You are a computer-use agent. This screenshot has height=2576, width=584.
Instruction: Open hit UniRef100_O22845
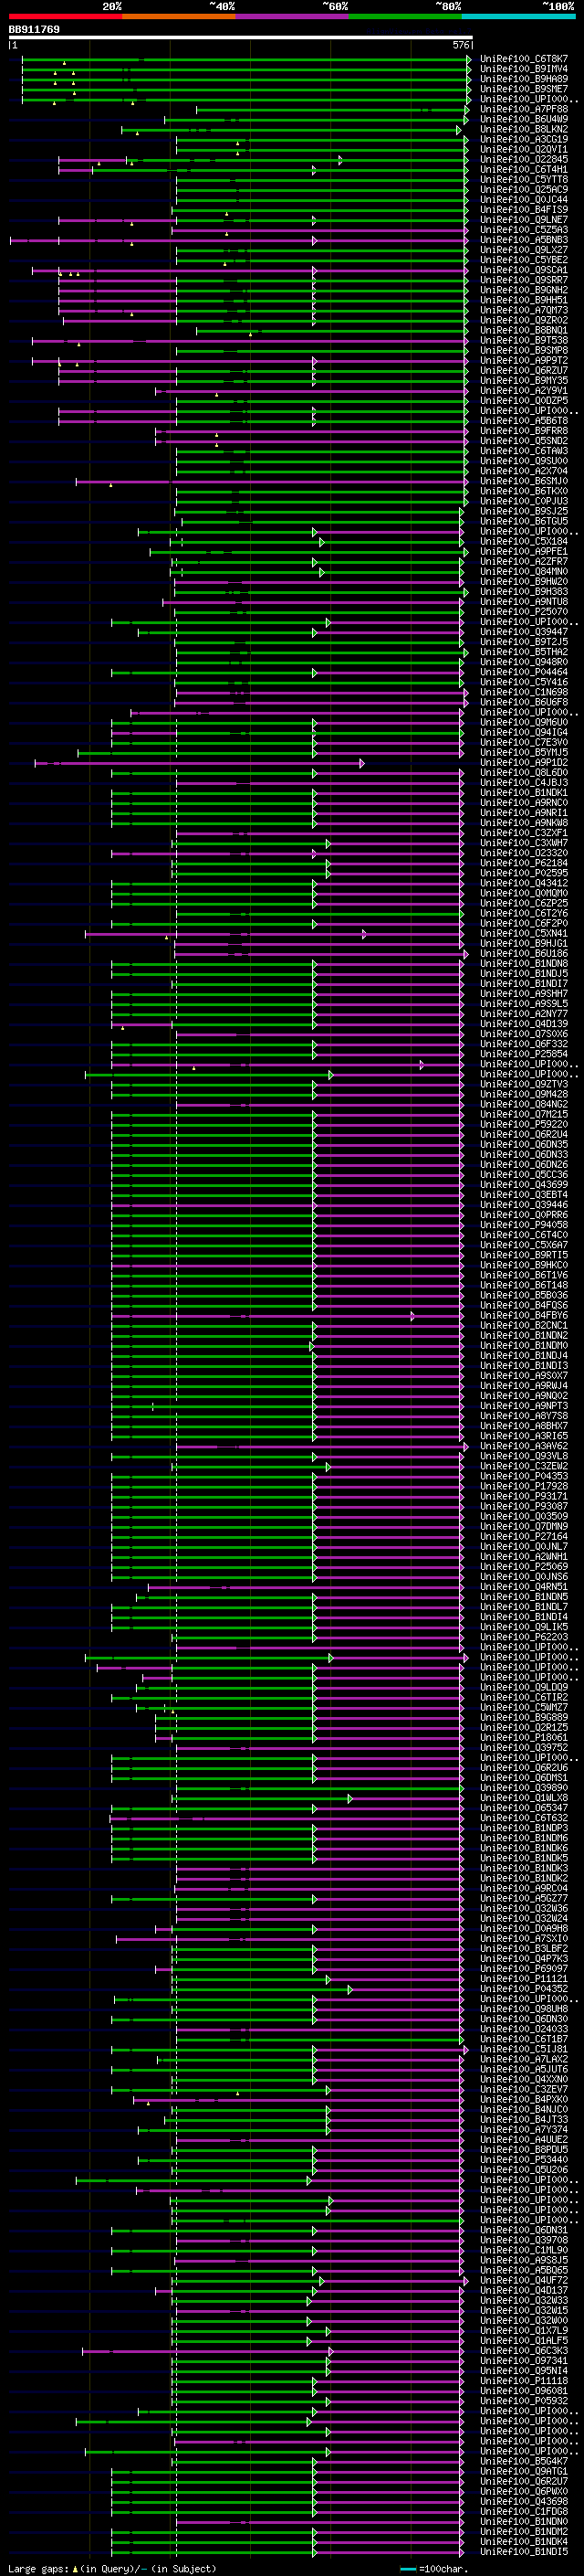(x=524, y=159)
